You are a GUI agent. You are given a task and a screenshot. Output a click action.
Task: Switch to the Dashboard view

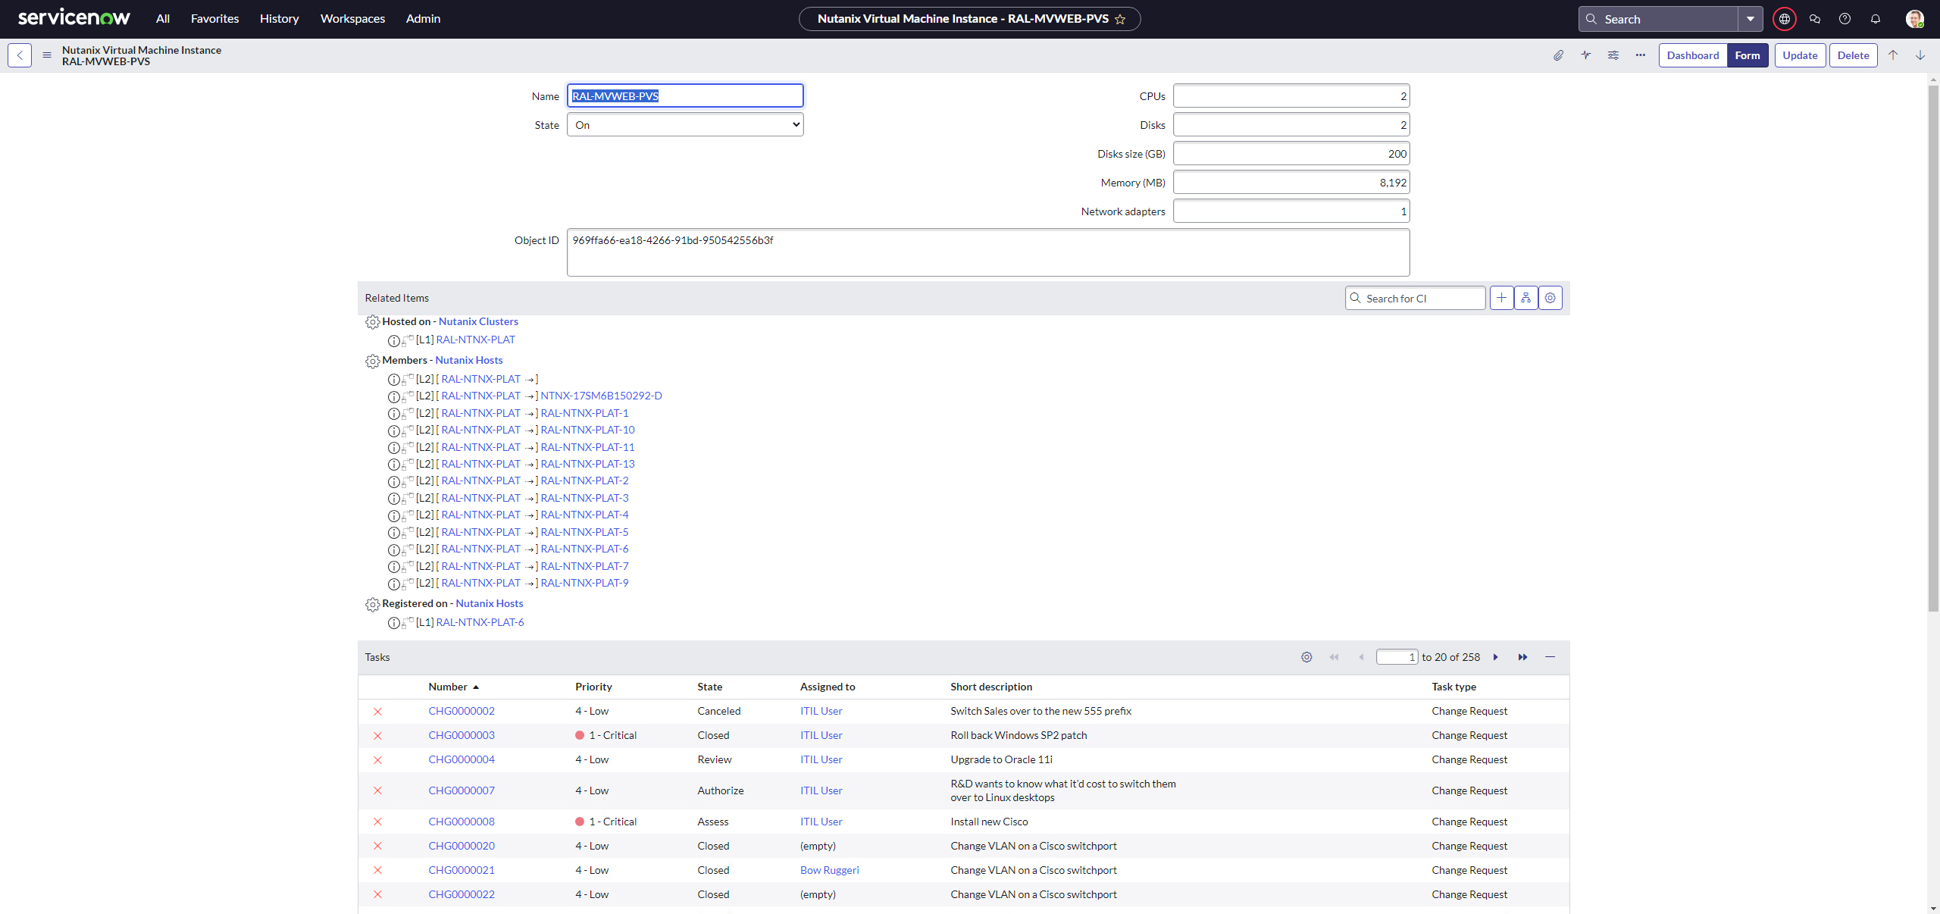pos(1693,55)
